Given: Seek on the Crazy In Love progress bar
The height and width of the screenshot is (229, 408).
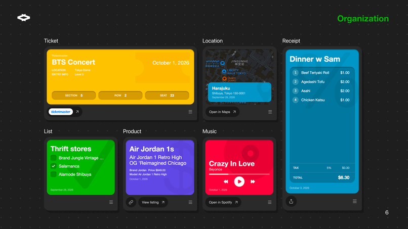Looking at the screenshot, I should pyautogui.click(x=239, y=174).
